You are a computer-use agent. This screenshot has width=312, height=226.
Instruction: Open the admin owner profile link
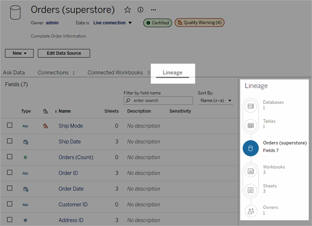(x=52, y=23)
